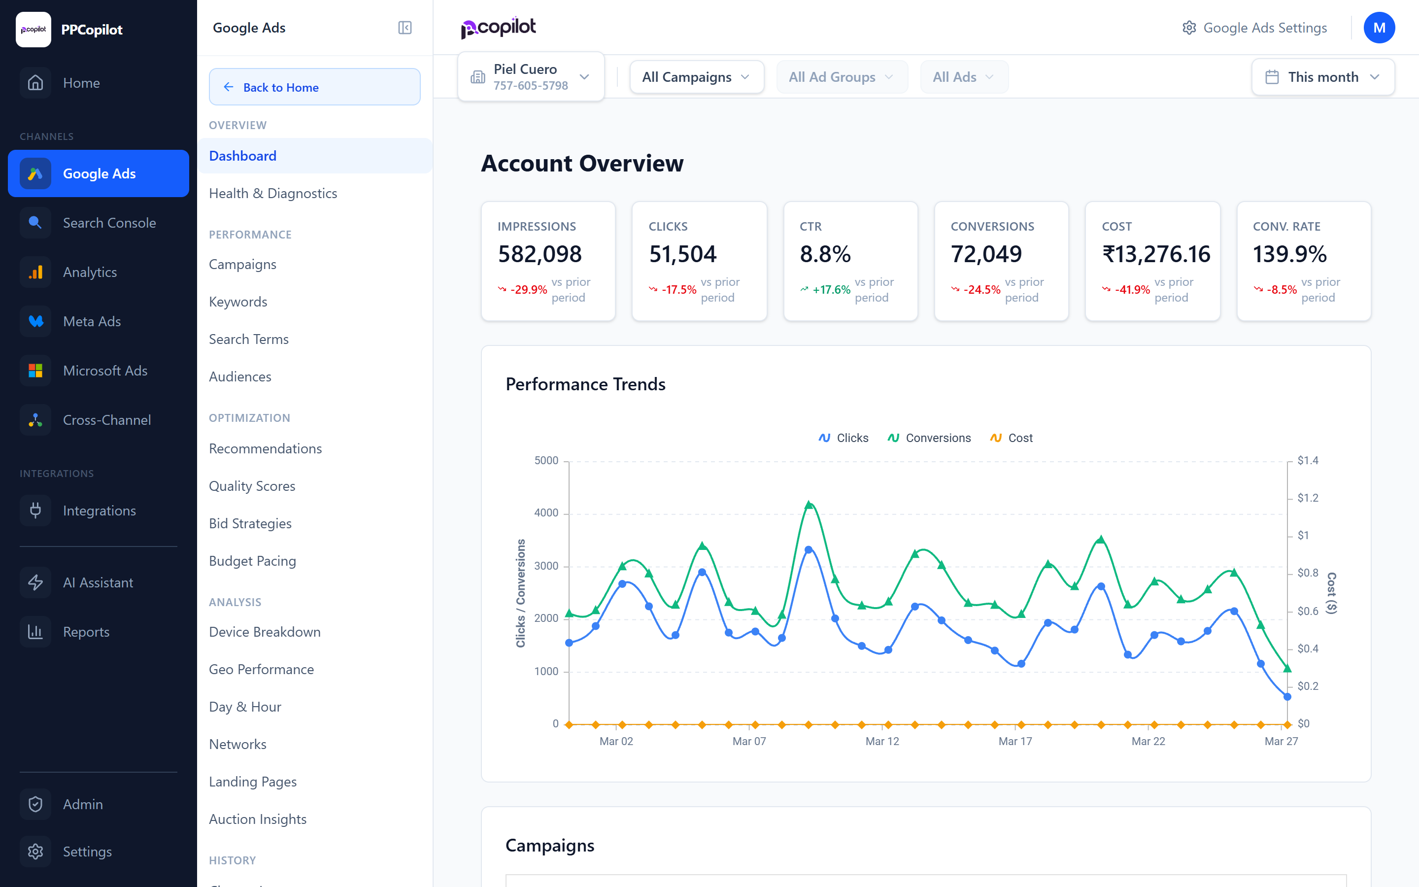Viewport: 1419px width, 887px height.
Task: Open Microsoft Ads from the sidebar
Action: click(35, 370)
